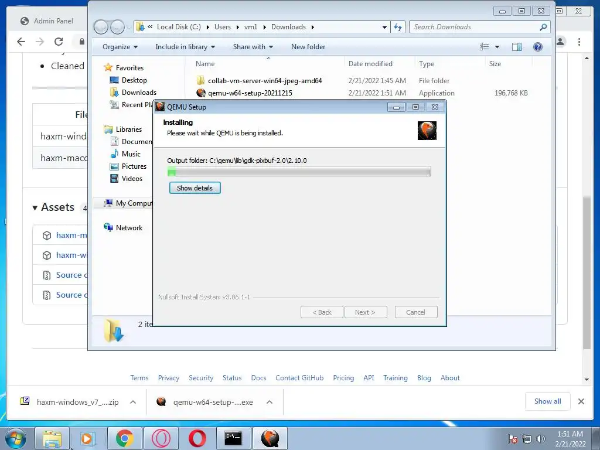Click Show all downloads button

[548, 401]
